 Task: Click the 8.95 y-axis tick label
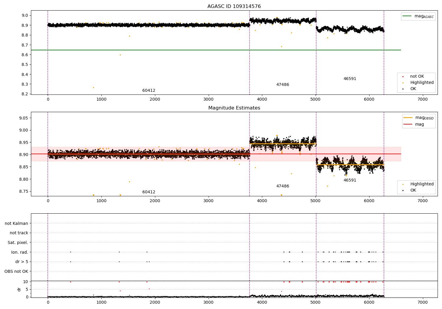coord(23,142)
